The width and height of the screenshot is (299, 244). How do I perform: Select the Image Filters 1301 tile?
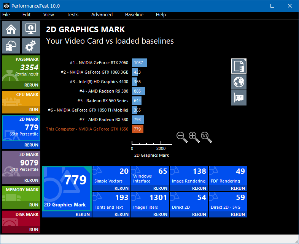tap(150, 202)
